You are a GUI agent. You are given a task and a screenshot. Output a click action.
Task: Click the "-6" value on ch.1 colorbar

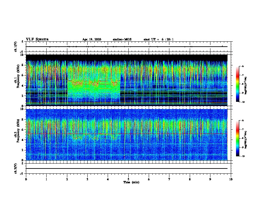[242, 66]
